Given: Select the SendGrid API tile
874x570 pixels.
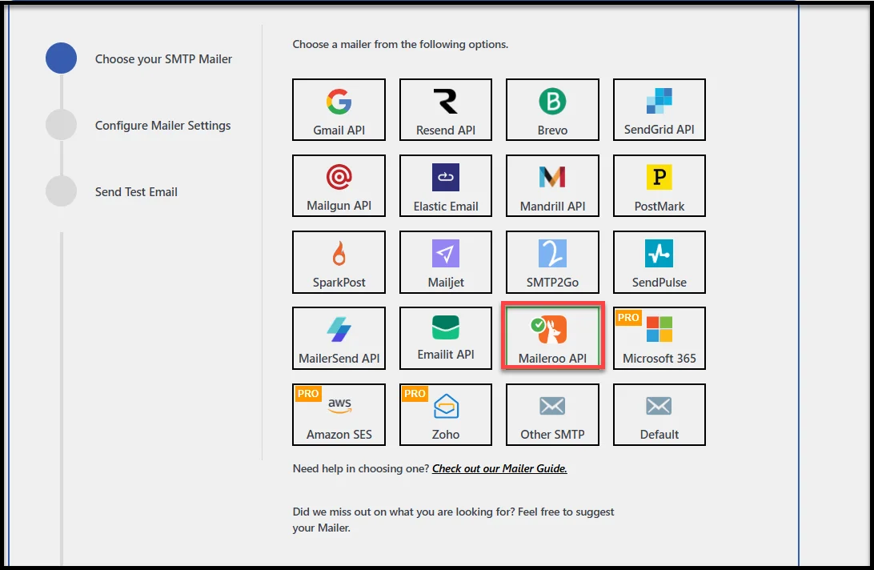Looking at the screenshot, I should pos(659,109).
